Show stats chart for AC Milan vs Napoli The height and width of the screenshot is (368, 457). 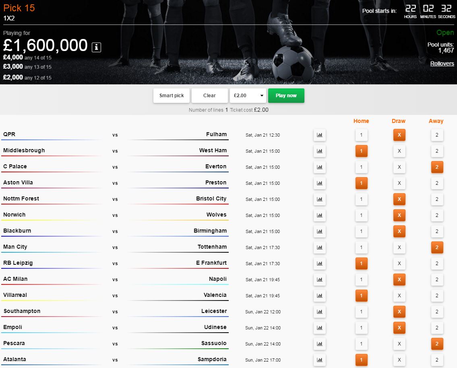[320, 280]
